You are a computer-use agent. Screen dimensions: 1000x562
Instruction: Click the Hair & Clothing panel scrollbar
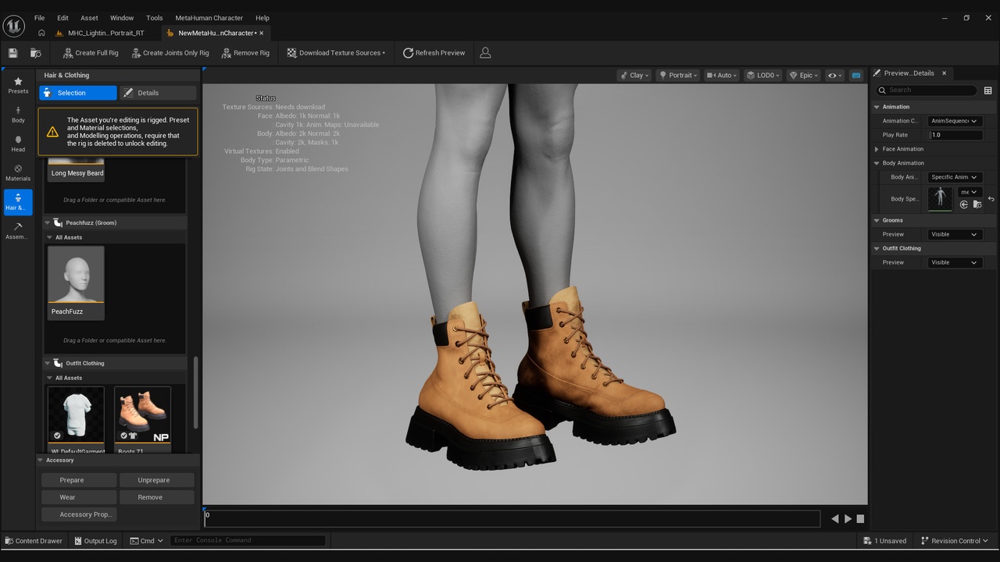[195, 393]
